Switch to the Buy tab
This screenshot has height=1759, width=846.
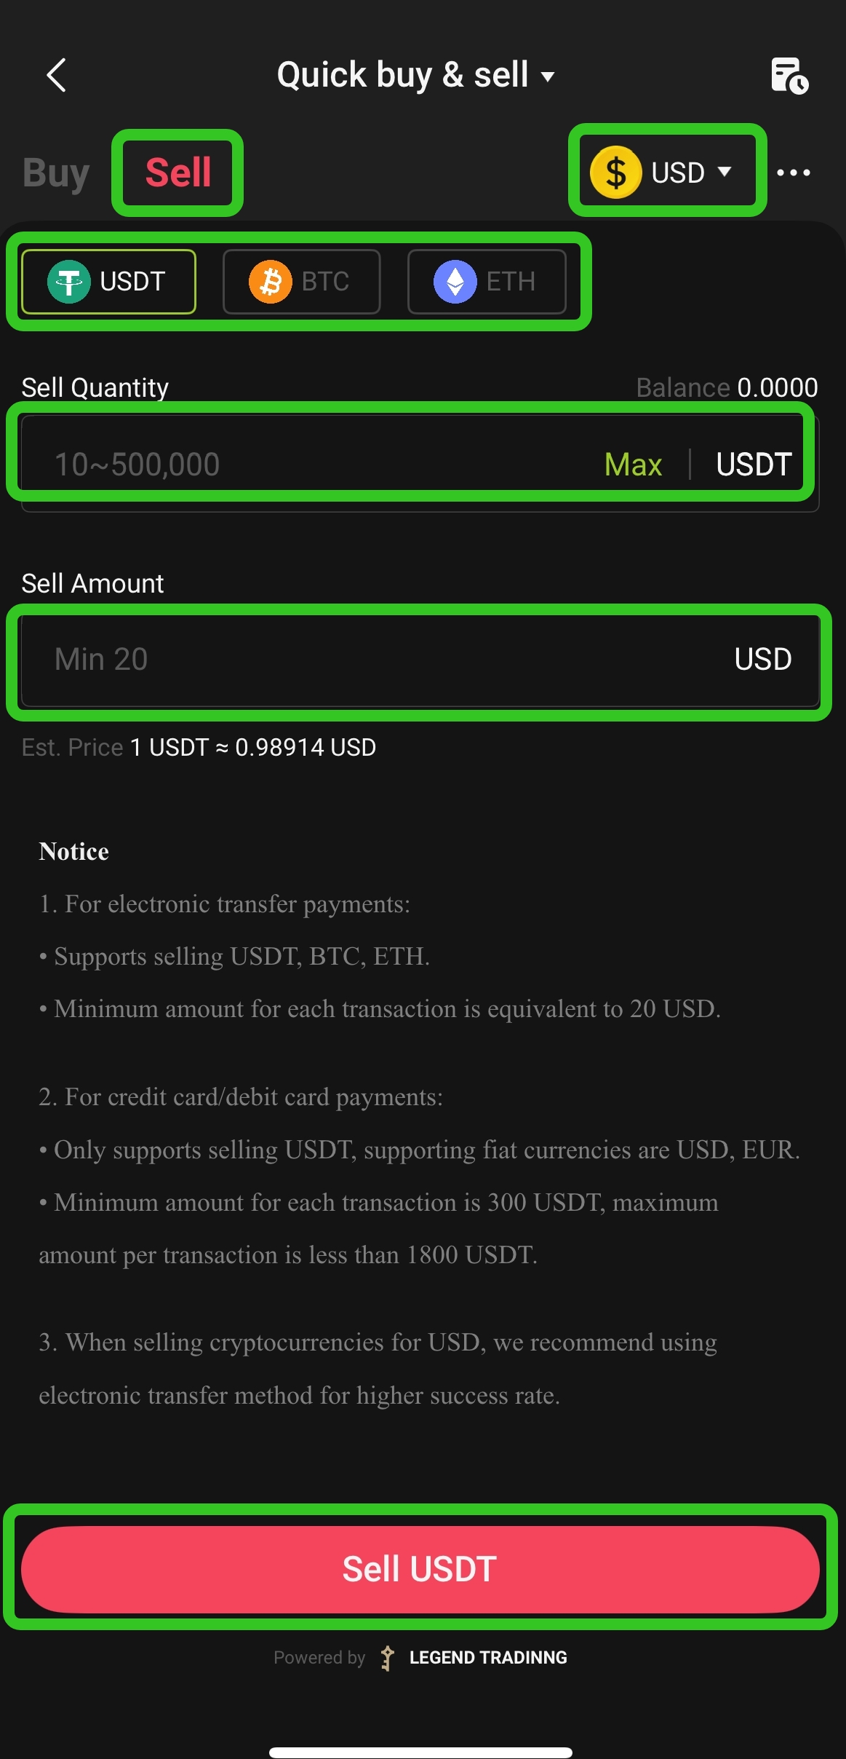pos(56,173)
